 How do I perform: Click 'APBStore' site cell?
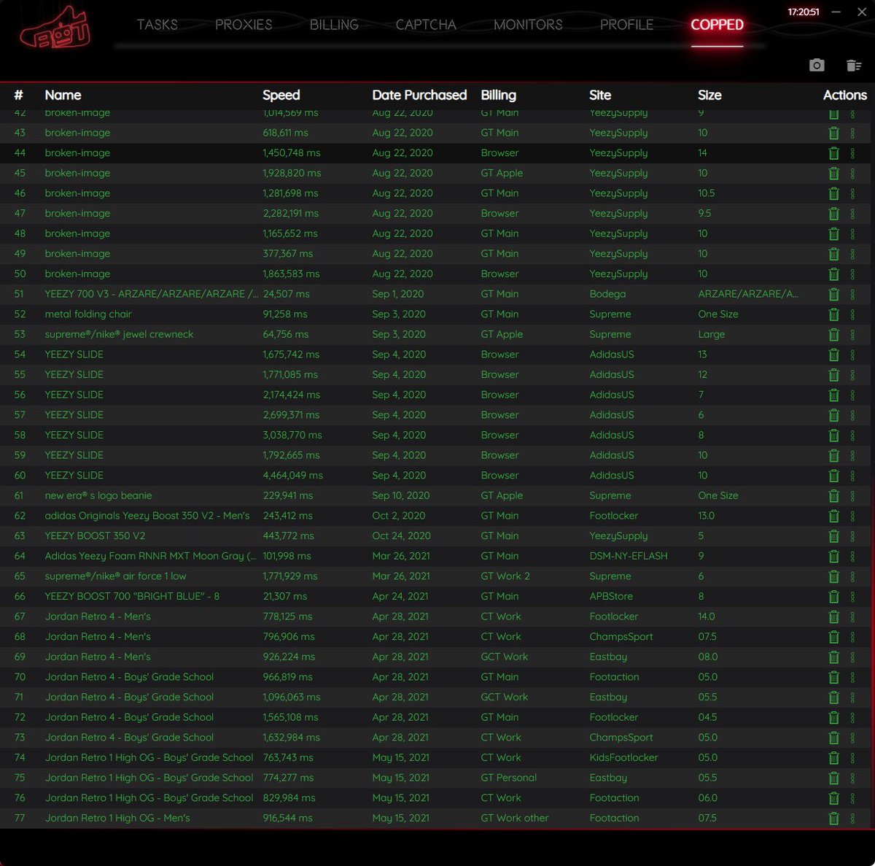tap(611, 596)
